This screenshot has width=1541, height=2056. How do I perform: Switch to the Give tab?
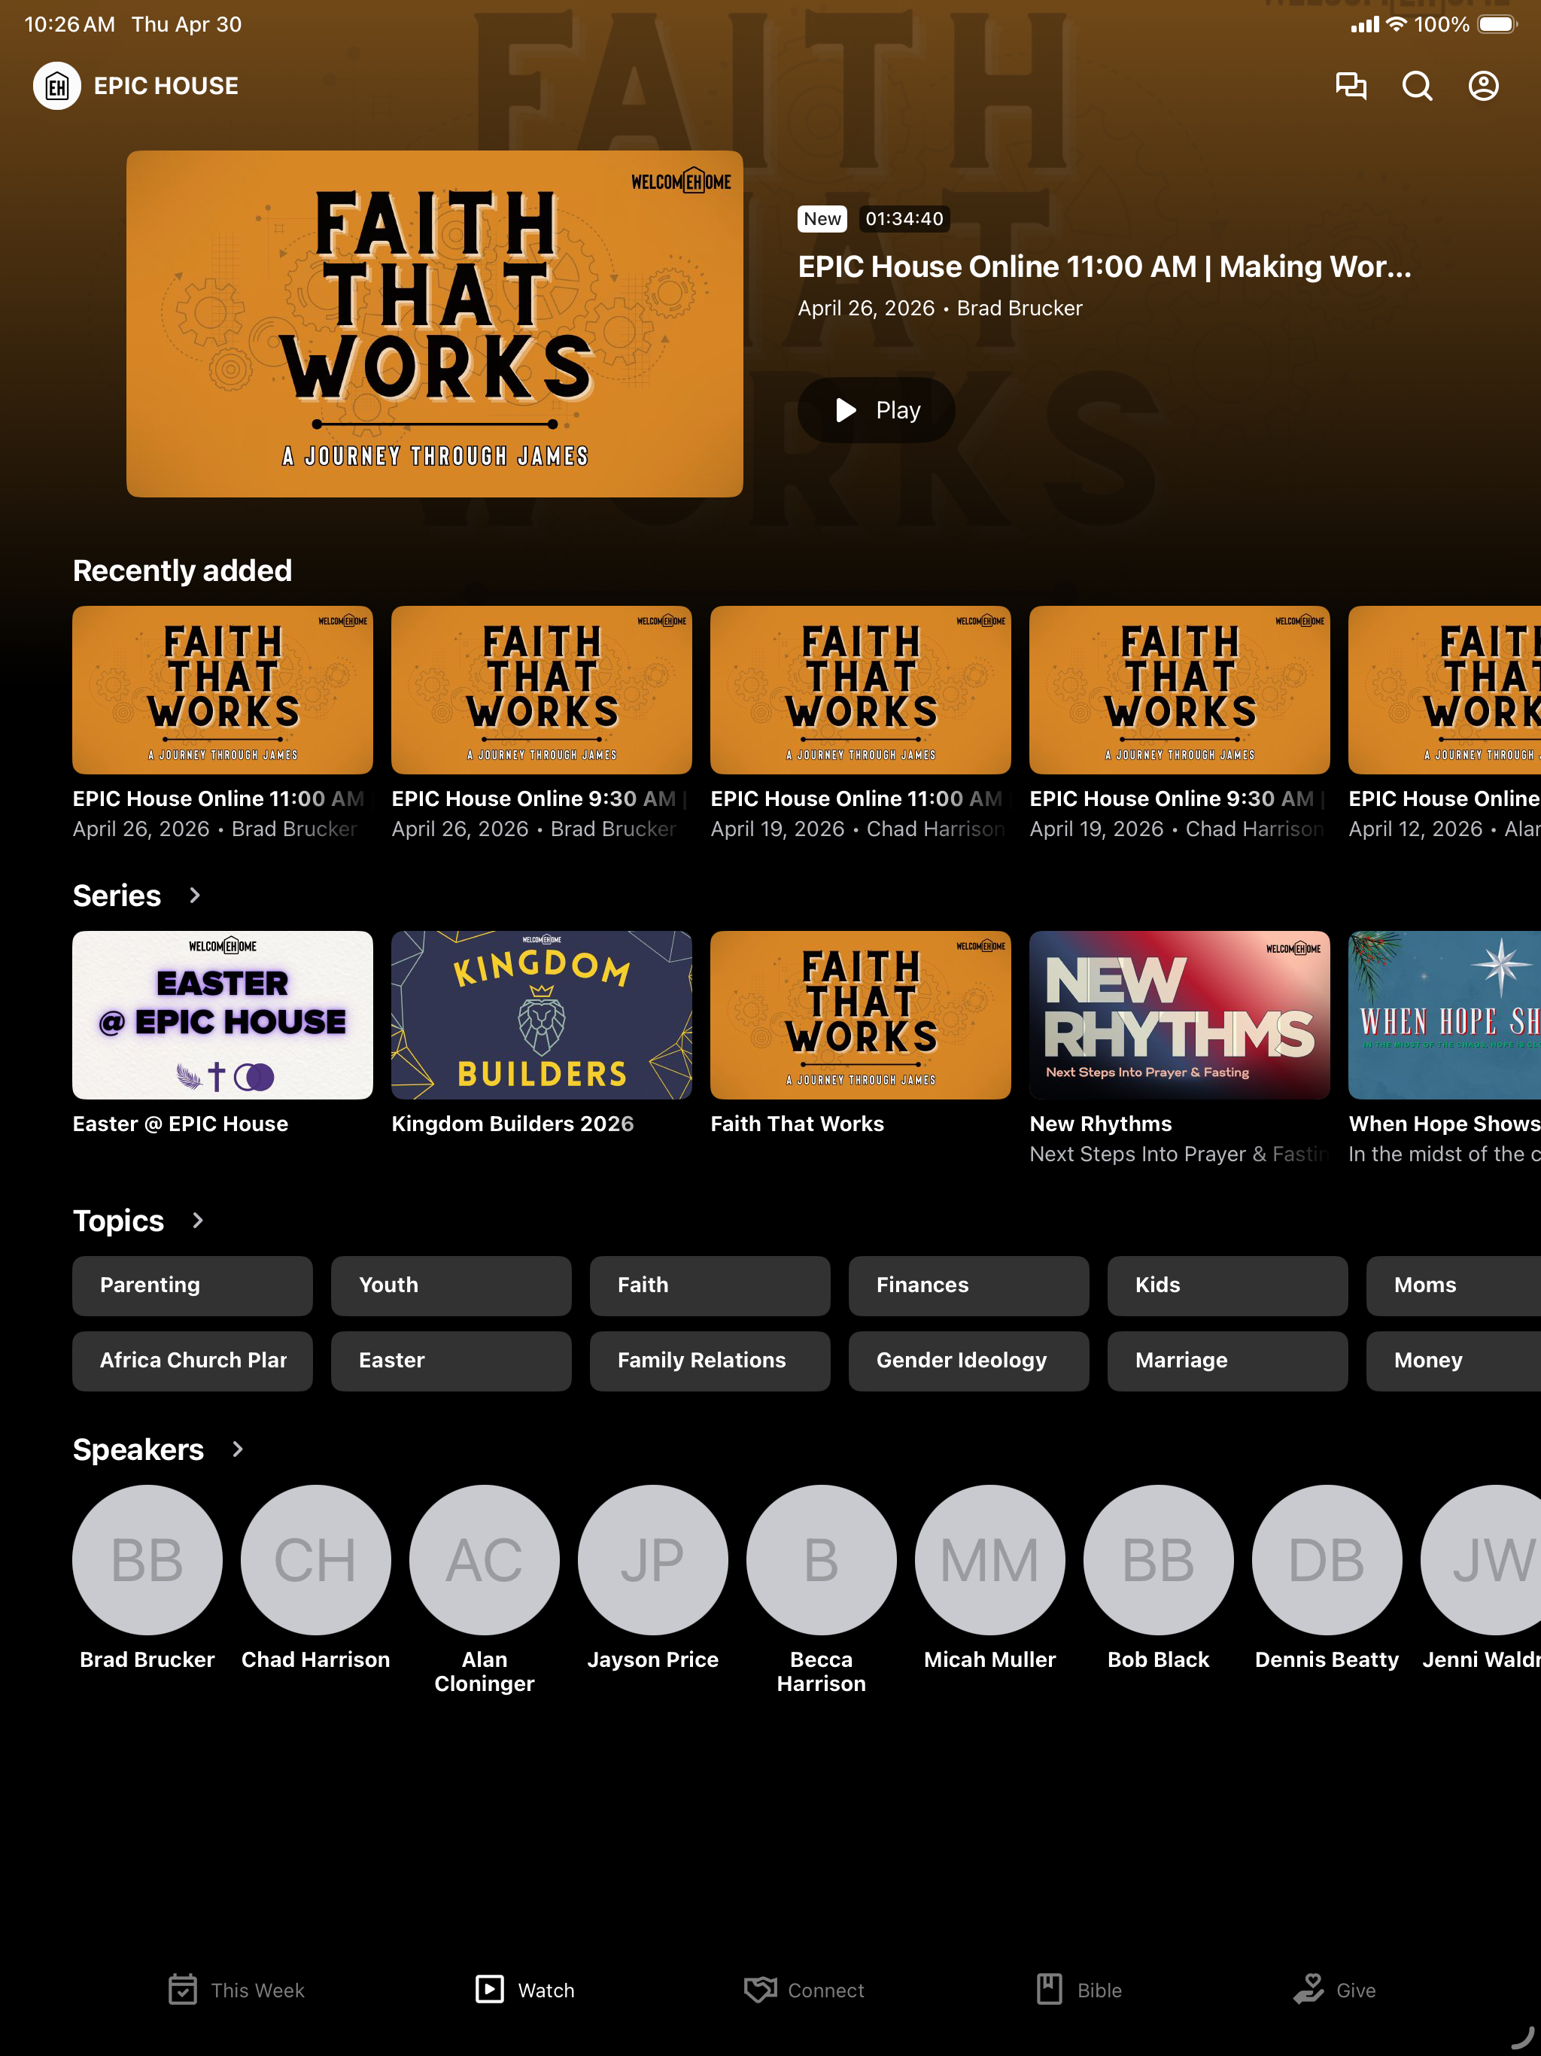coord(1335,1990)
